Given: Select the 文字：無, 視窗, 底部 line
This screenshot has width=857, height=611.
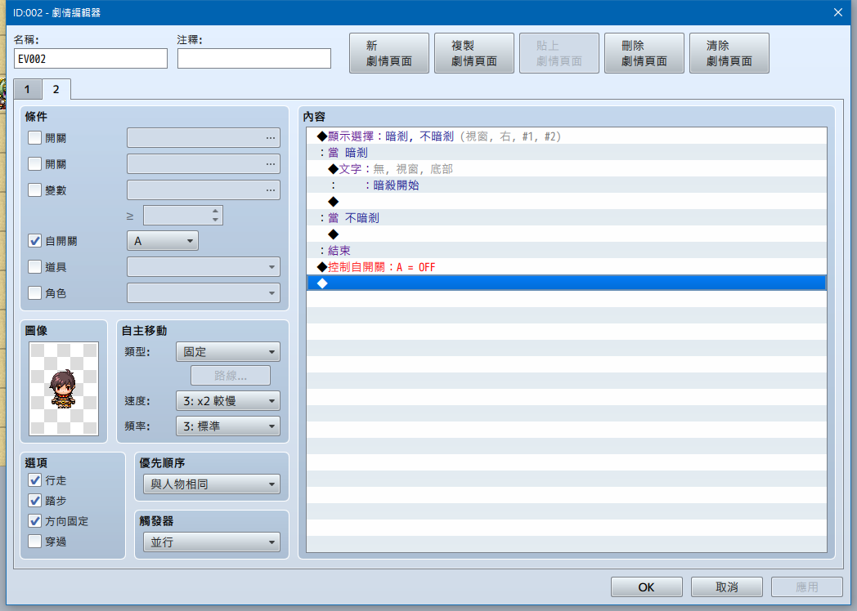Looking at the screenshot, I should point(566,169).
